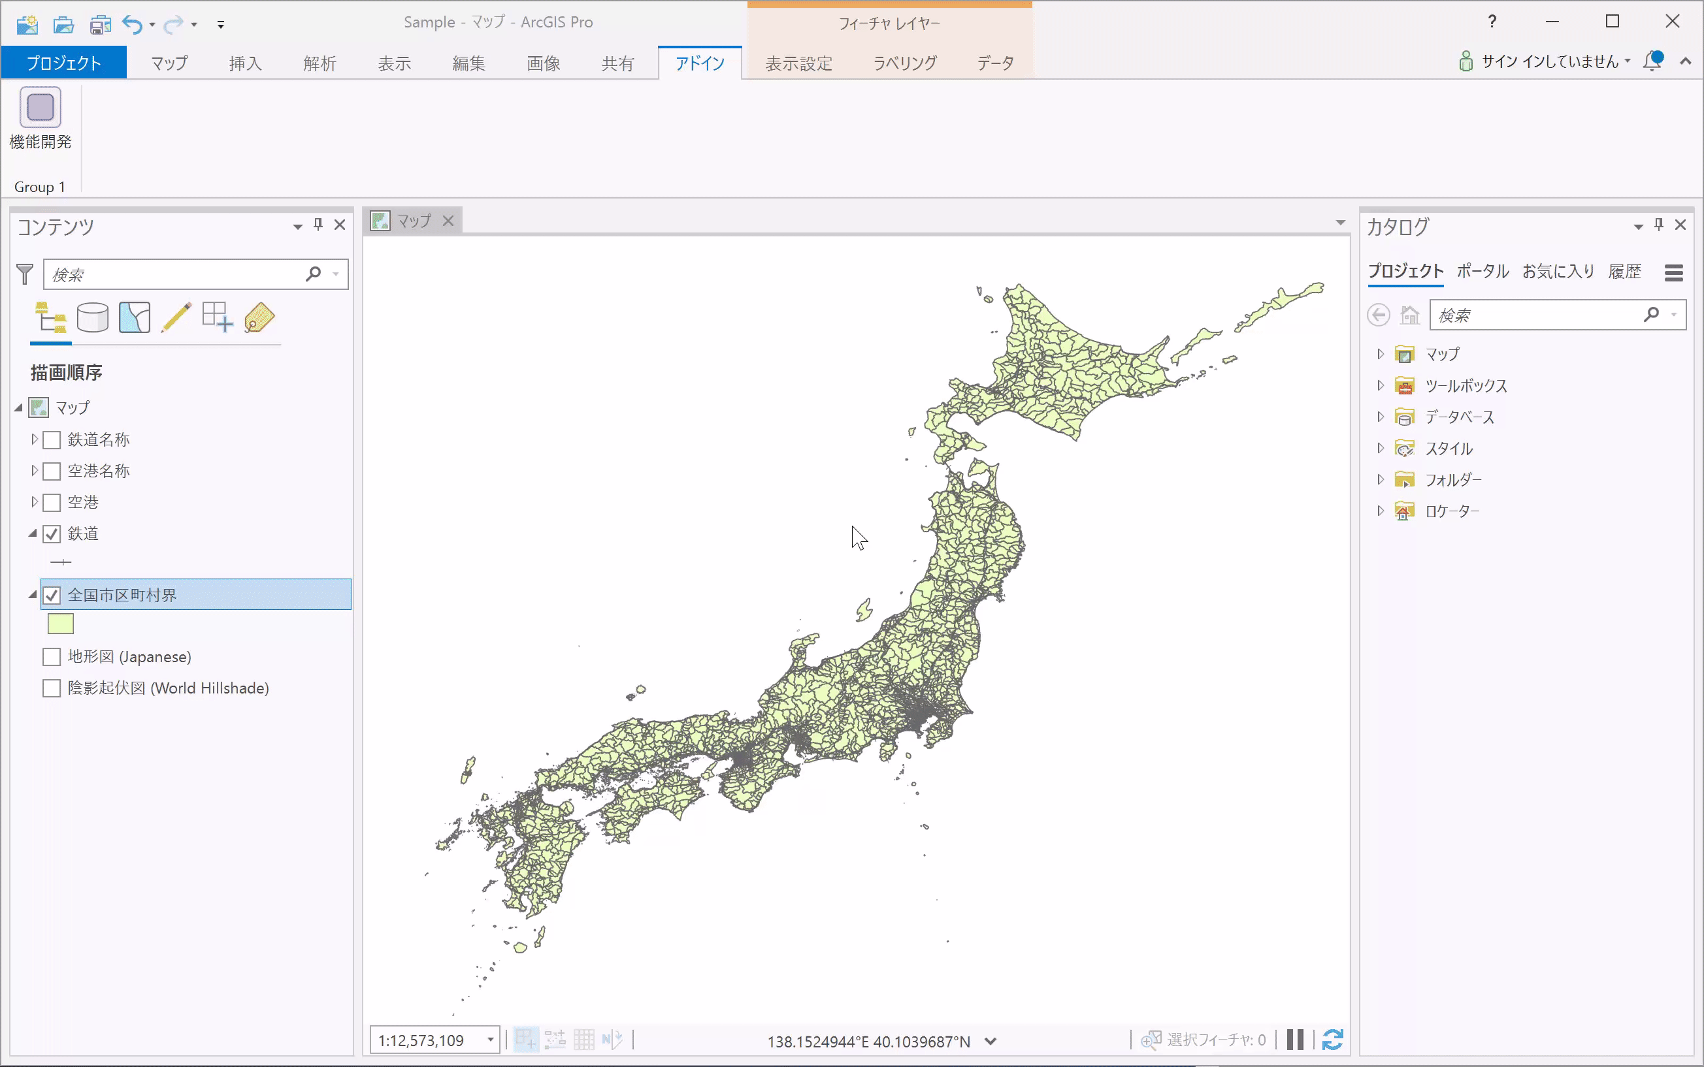This screenshot has height=1067, width=1704.
Task: Expand the 空港 layer in contents
Action: coord(34,502)
